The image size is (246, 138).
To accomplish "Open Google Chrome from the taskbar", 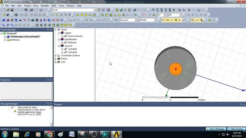I will pyautogui.click(x=50, y=135).
